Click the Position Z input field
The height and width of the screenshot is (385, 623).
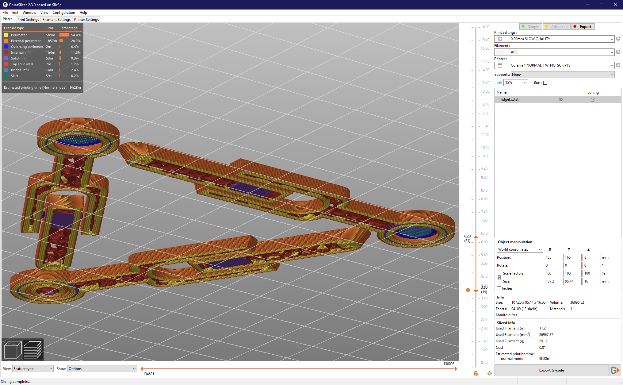[x=591, y=257]
